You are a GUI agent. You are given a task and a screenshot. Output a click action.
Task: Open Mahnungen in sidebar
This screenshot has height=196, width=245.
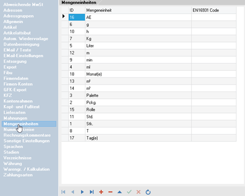coord(15,118)
